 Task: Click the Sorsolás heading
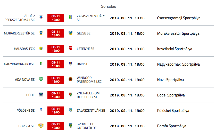(x=109, y=6)
